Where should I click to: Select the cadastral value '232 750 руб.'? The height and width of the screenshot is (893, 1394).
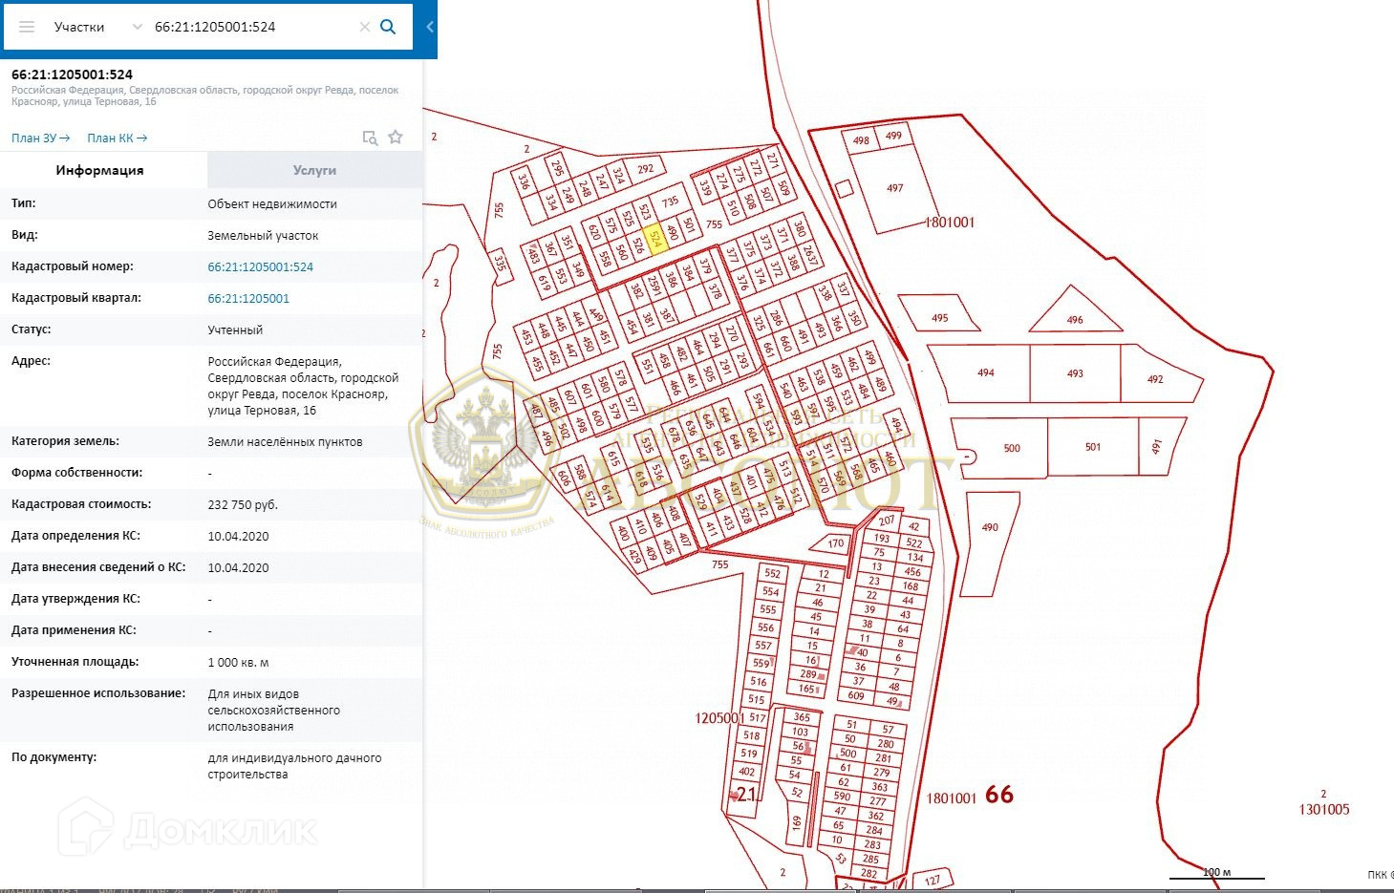[243, 505]
